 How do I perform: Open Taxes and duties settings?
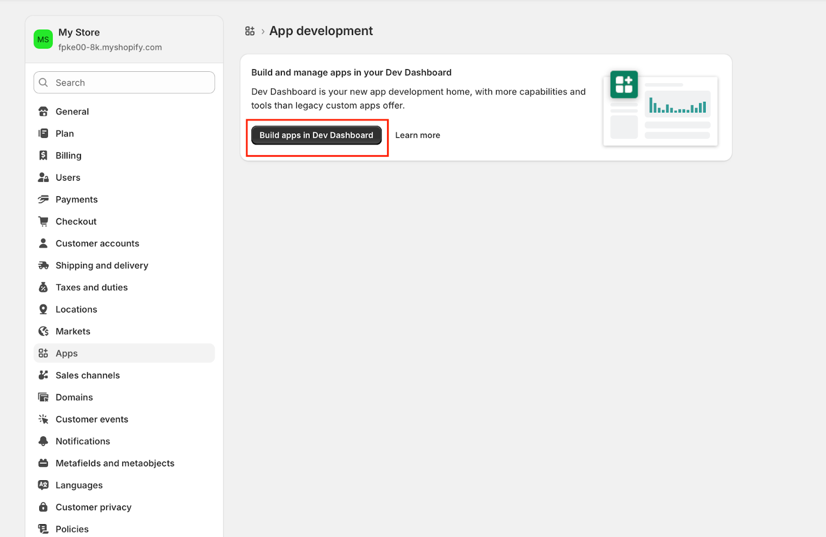coord(91,288)
